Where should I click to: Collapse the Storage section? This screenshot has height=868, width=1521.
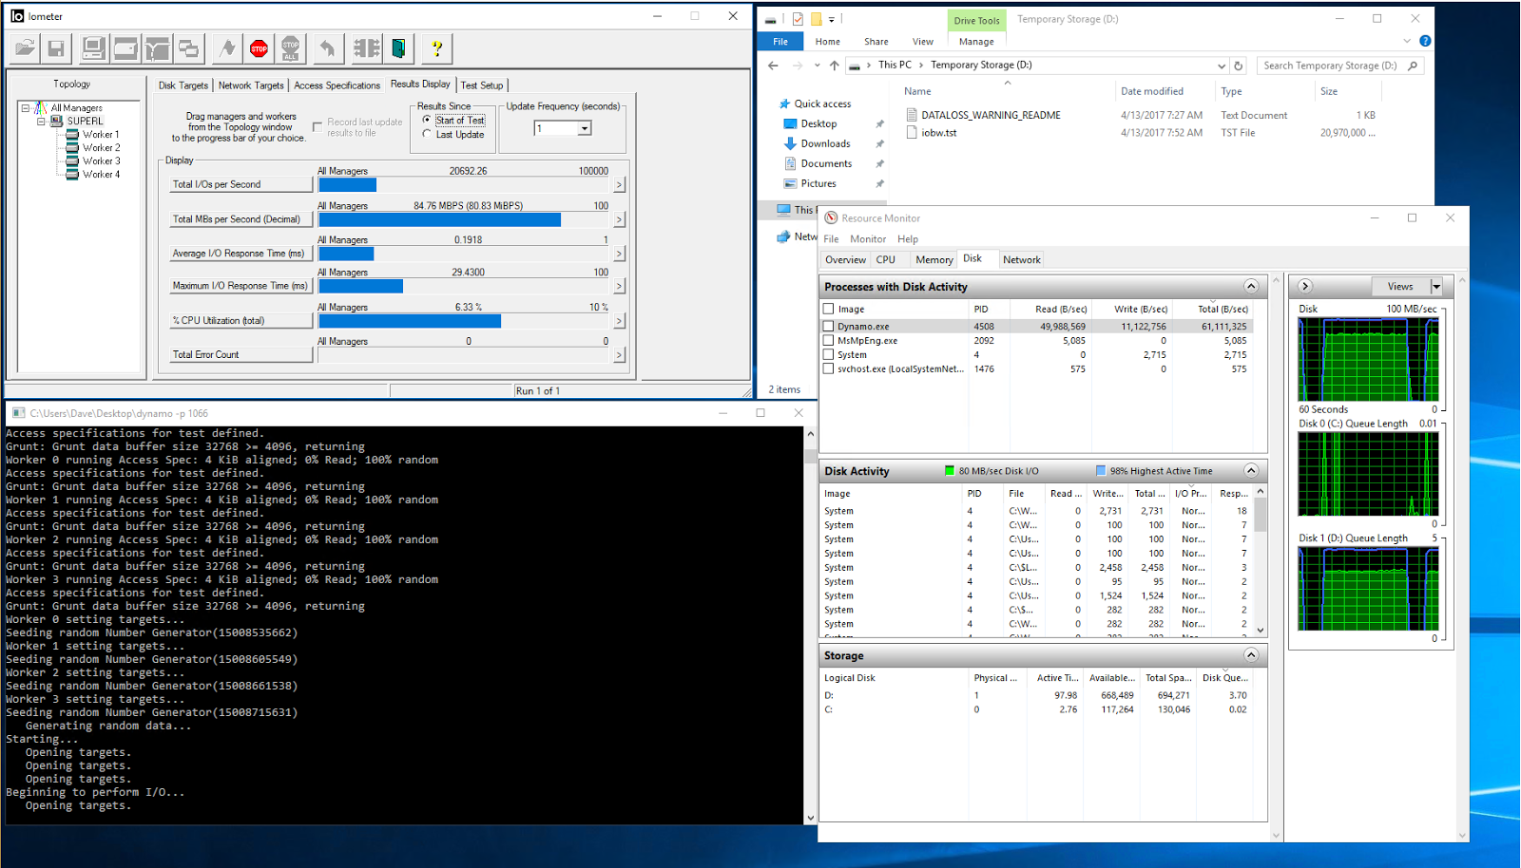[x=1251, y=655]
